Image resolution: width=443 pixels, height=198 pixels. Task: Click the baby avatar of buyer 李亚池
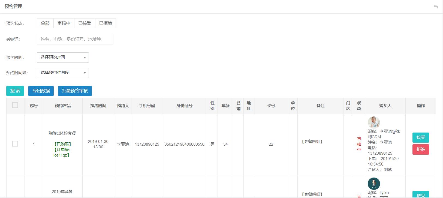[x=373, y=122]
